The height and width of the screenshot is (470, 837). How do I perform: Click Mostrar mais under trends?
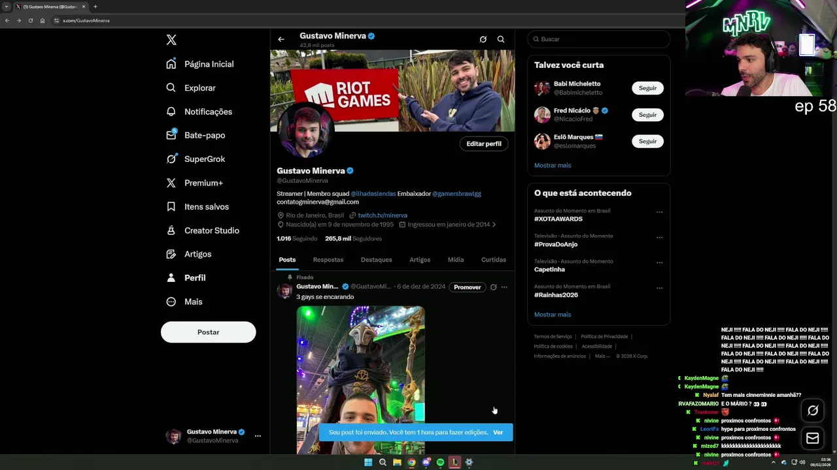tap(553, 315)
